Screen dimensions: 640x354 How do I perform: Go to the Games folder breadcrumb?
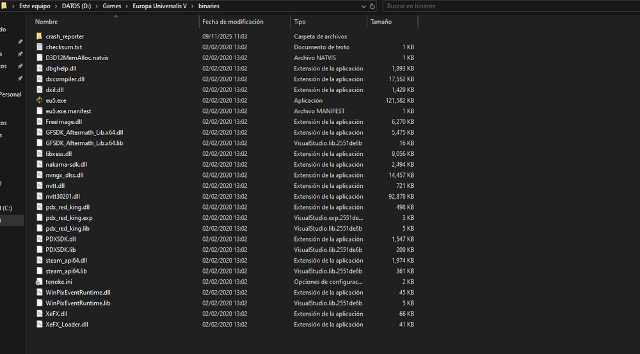pyautogui.click(x=111, y=6)
